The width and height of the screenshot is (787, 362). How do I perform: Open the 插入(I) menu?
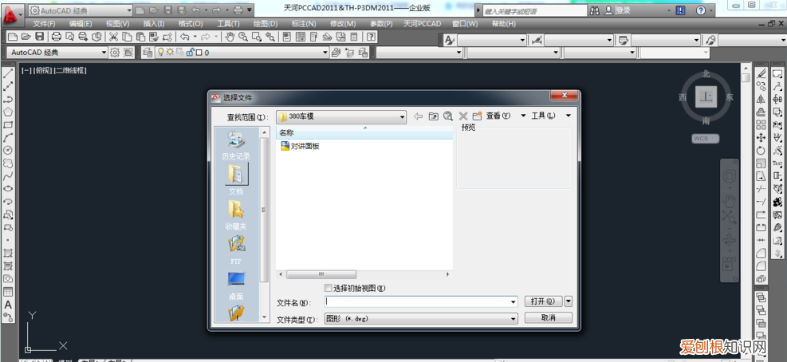(x=154, y=24)
